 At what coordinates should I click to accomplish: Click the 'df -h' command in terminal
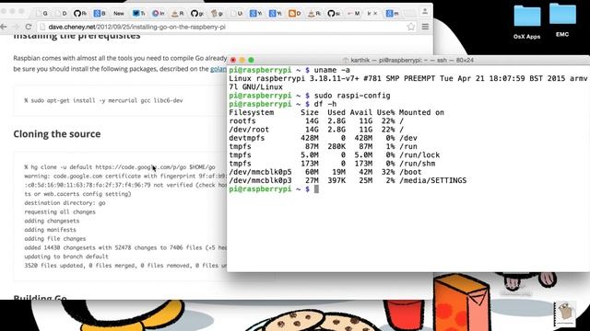[x=325, y=104]
